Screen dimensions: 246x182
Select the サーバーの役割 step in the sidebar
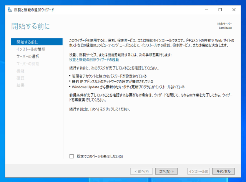click(28, 64)
